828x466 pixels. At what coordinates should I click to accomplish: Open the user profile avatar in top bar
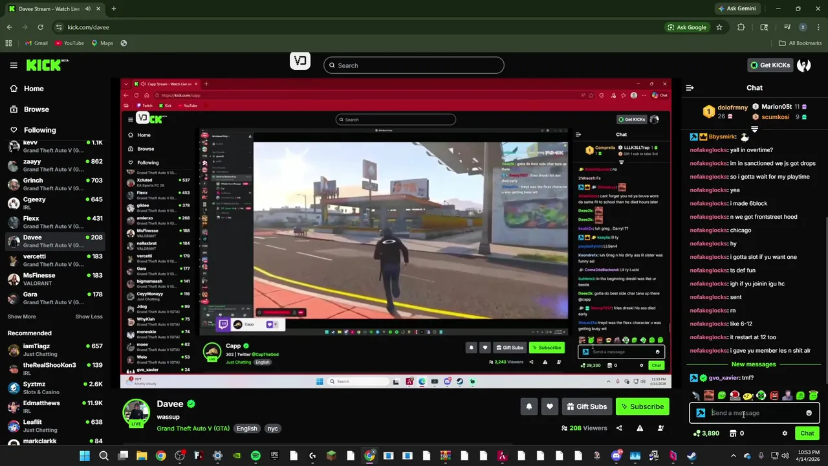pos(803,65)
